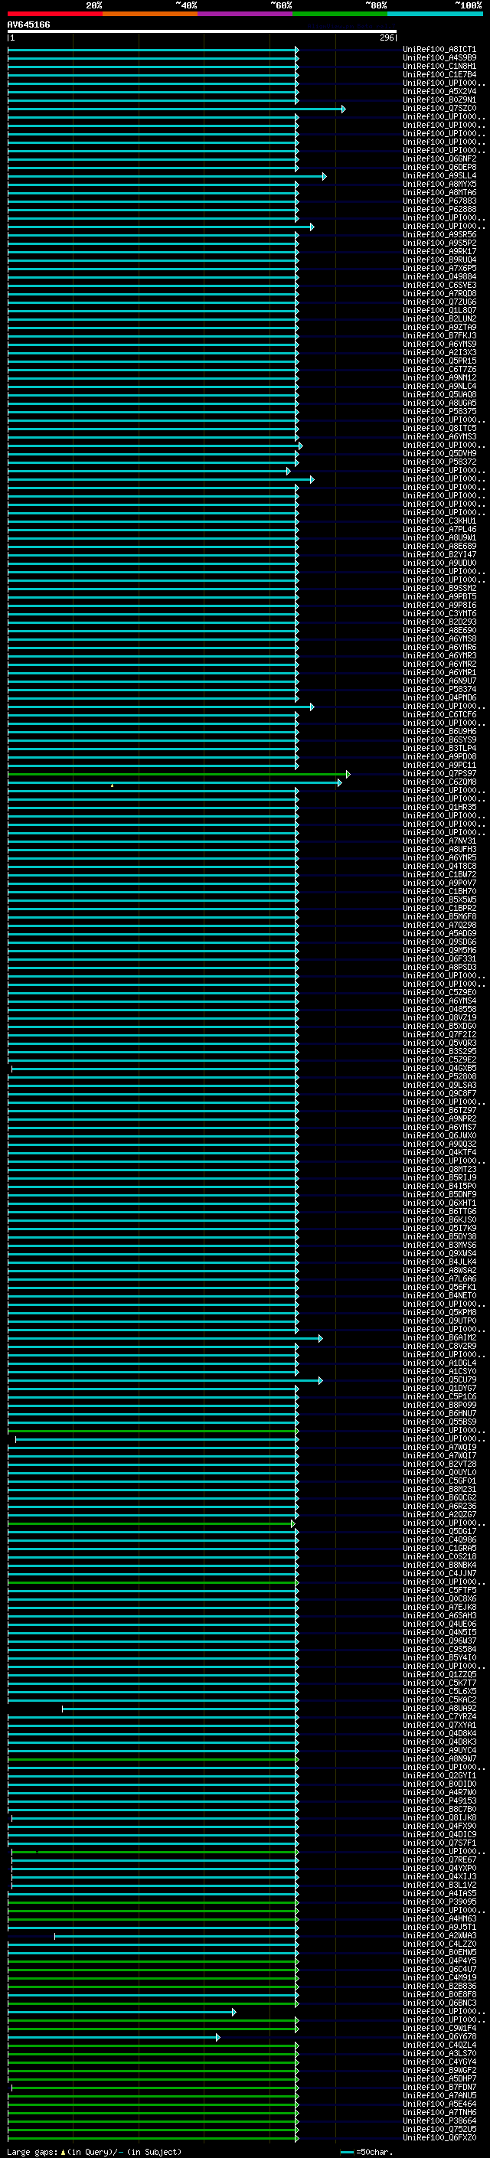Select the UniRef100_Q4T8C8 label
This screenshot has width=490, height=2158.
coord(439,867)
